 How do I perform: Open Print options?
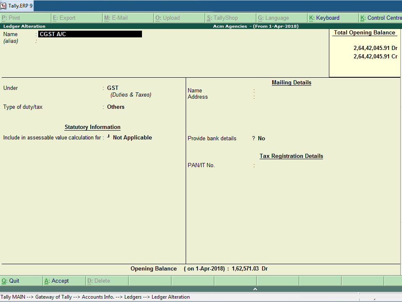click(13, 18)
